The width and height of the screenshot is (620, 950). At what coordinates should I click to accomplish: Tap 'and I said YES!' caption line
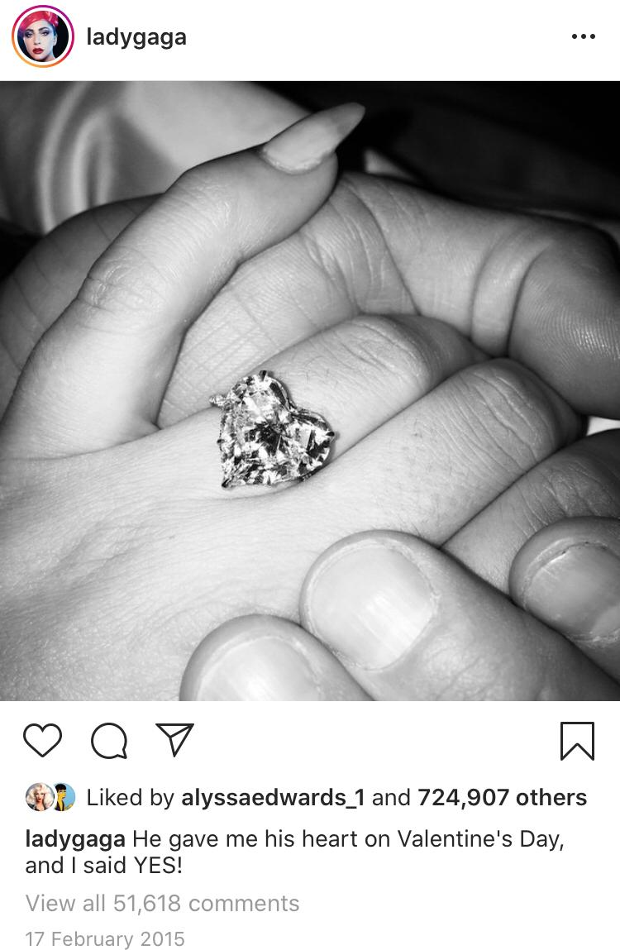pyautogui.click(x=103, y=865)
